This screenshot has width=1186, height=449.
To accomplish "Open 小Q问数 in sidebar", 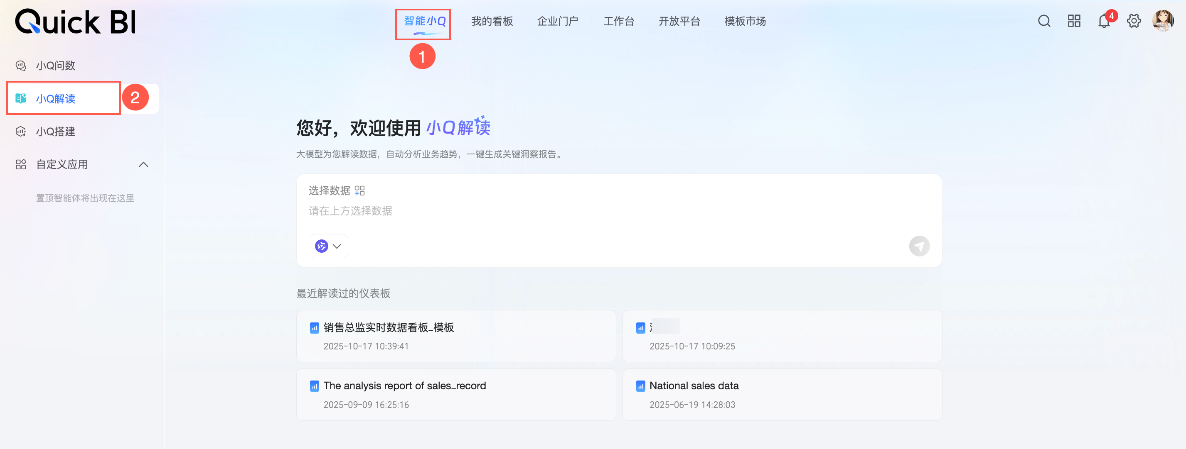I will tap(55, 66).
